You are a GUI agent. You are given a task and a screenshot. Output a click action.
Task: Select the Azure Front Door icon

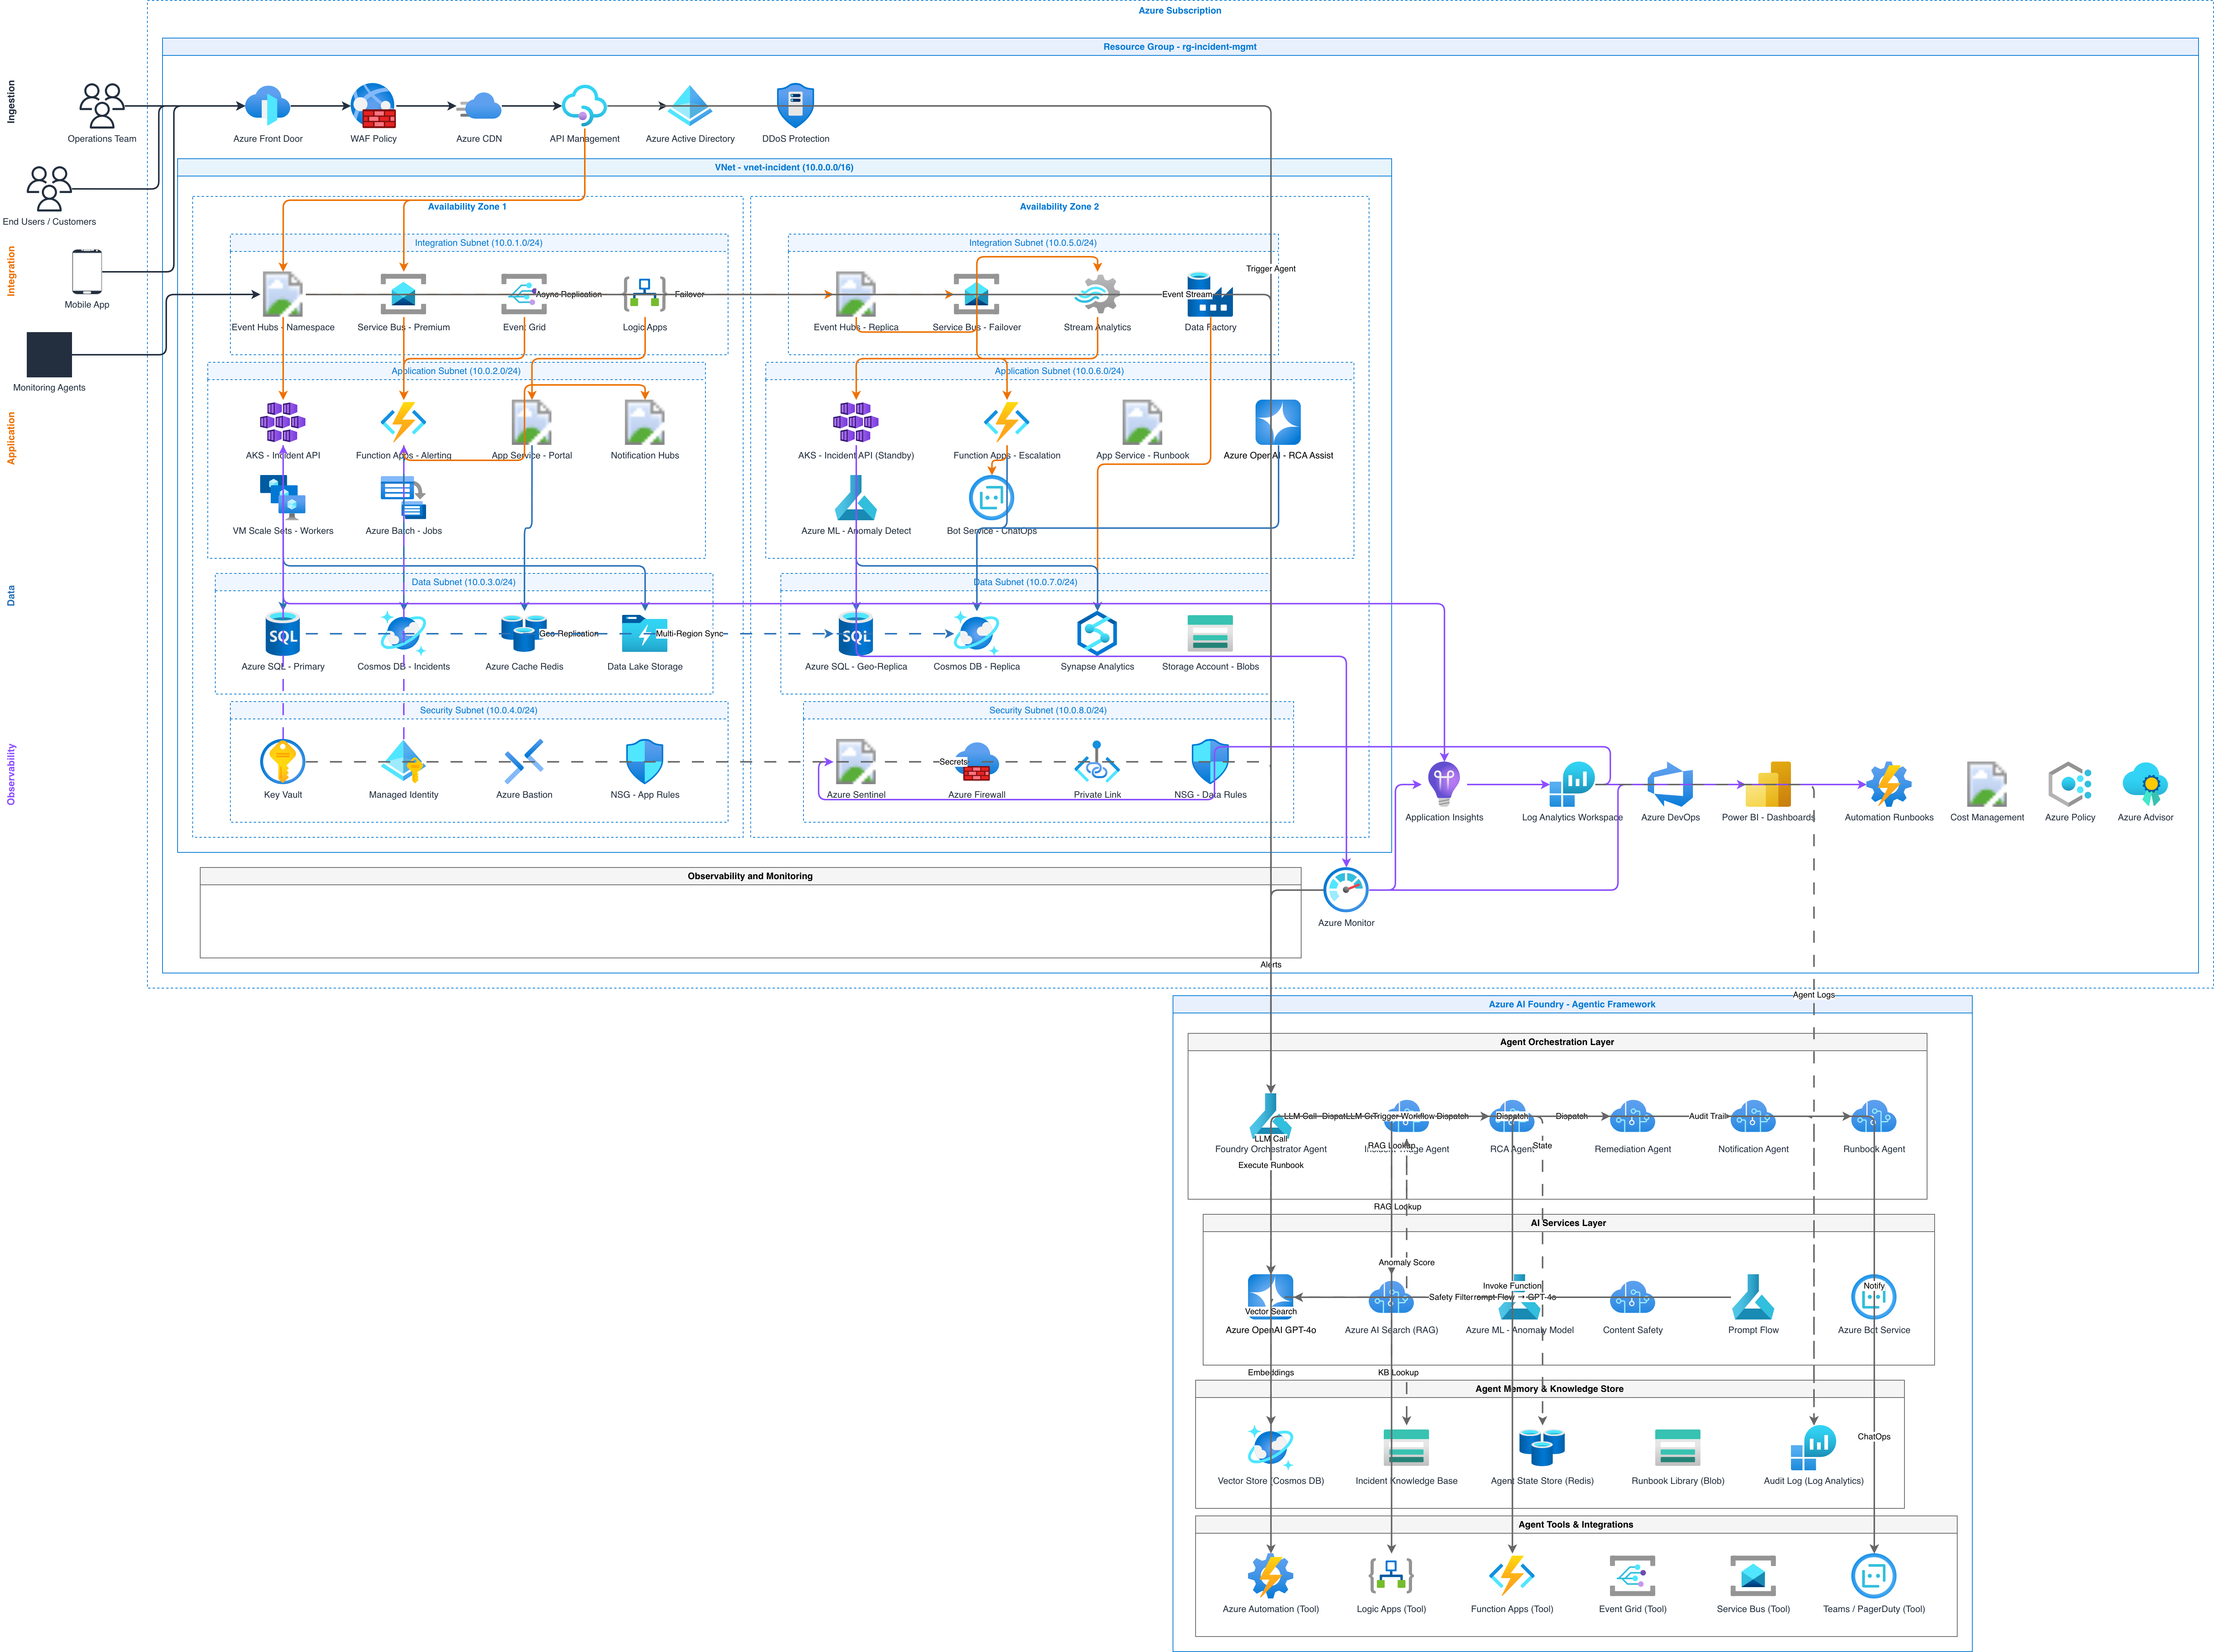(268, 106)
